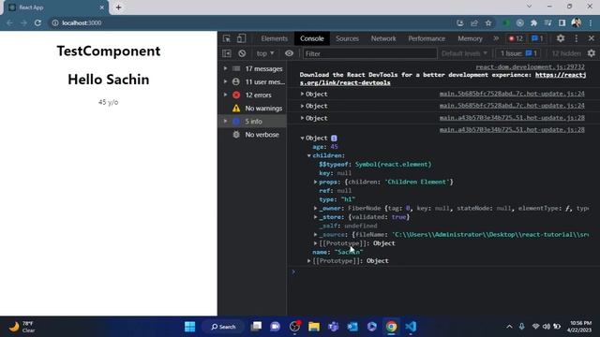Viewport: 600px width, 337px height.
Task: Select the 5 info sidebar item
Action: coord(253,122)
